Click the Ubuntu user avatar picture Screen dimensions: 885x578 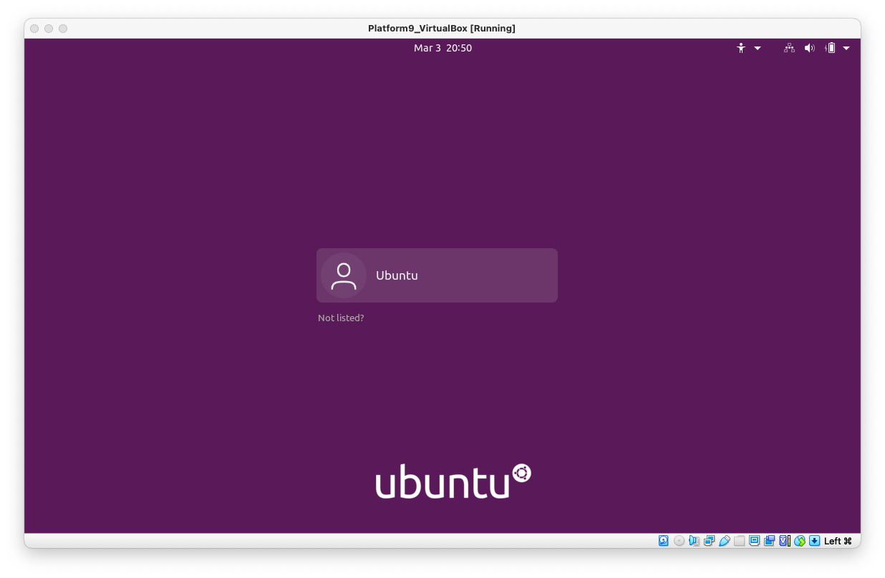344,275
